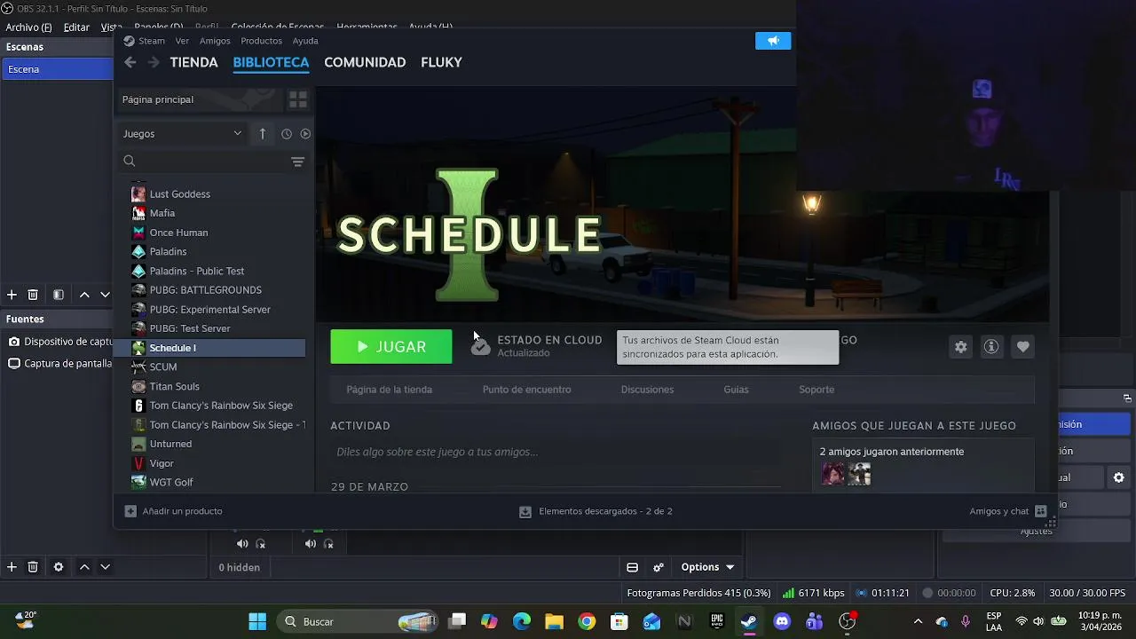Open the Juegos collection dropdown

tap(182, 134)
